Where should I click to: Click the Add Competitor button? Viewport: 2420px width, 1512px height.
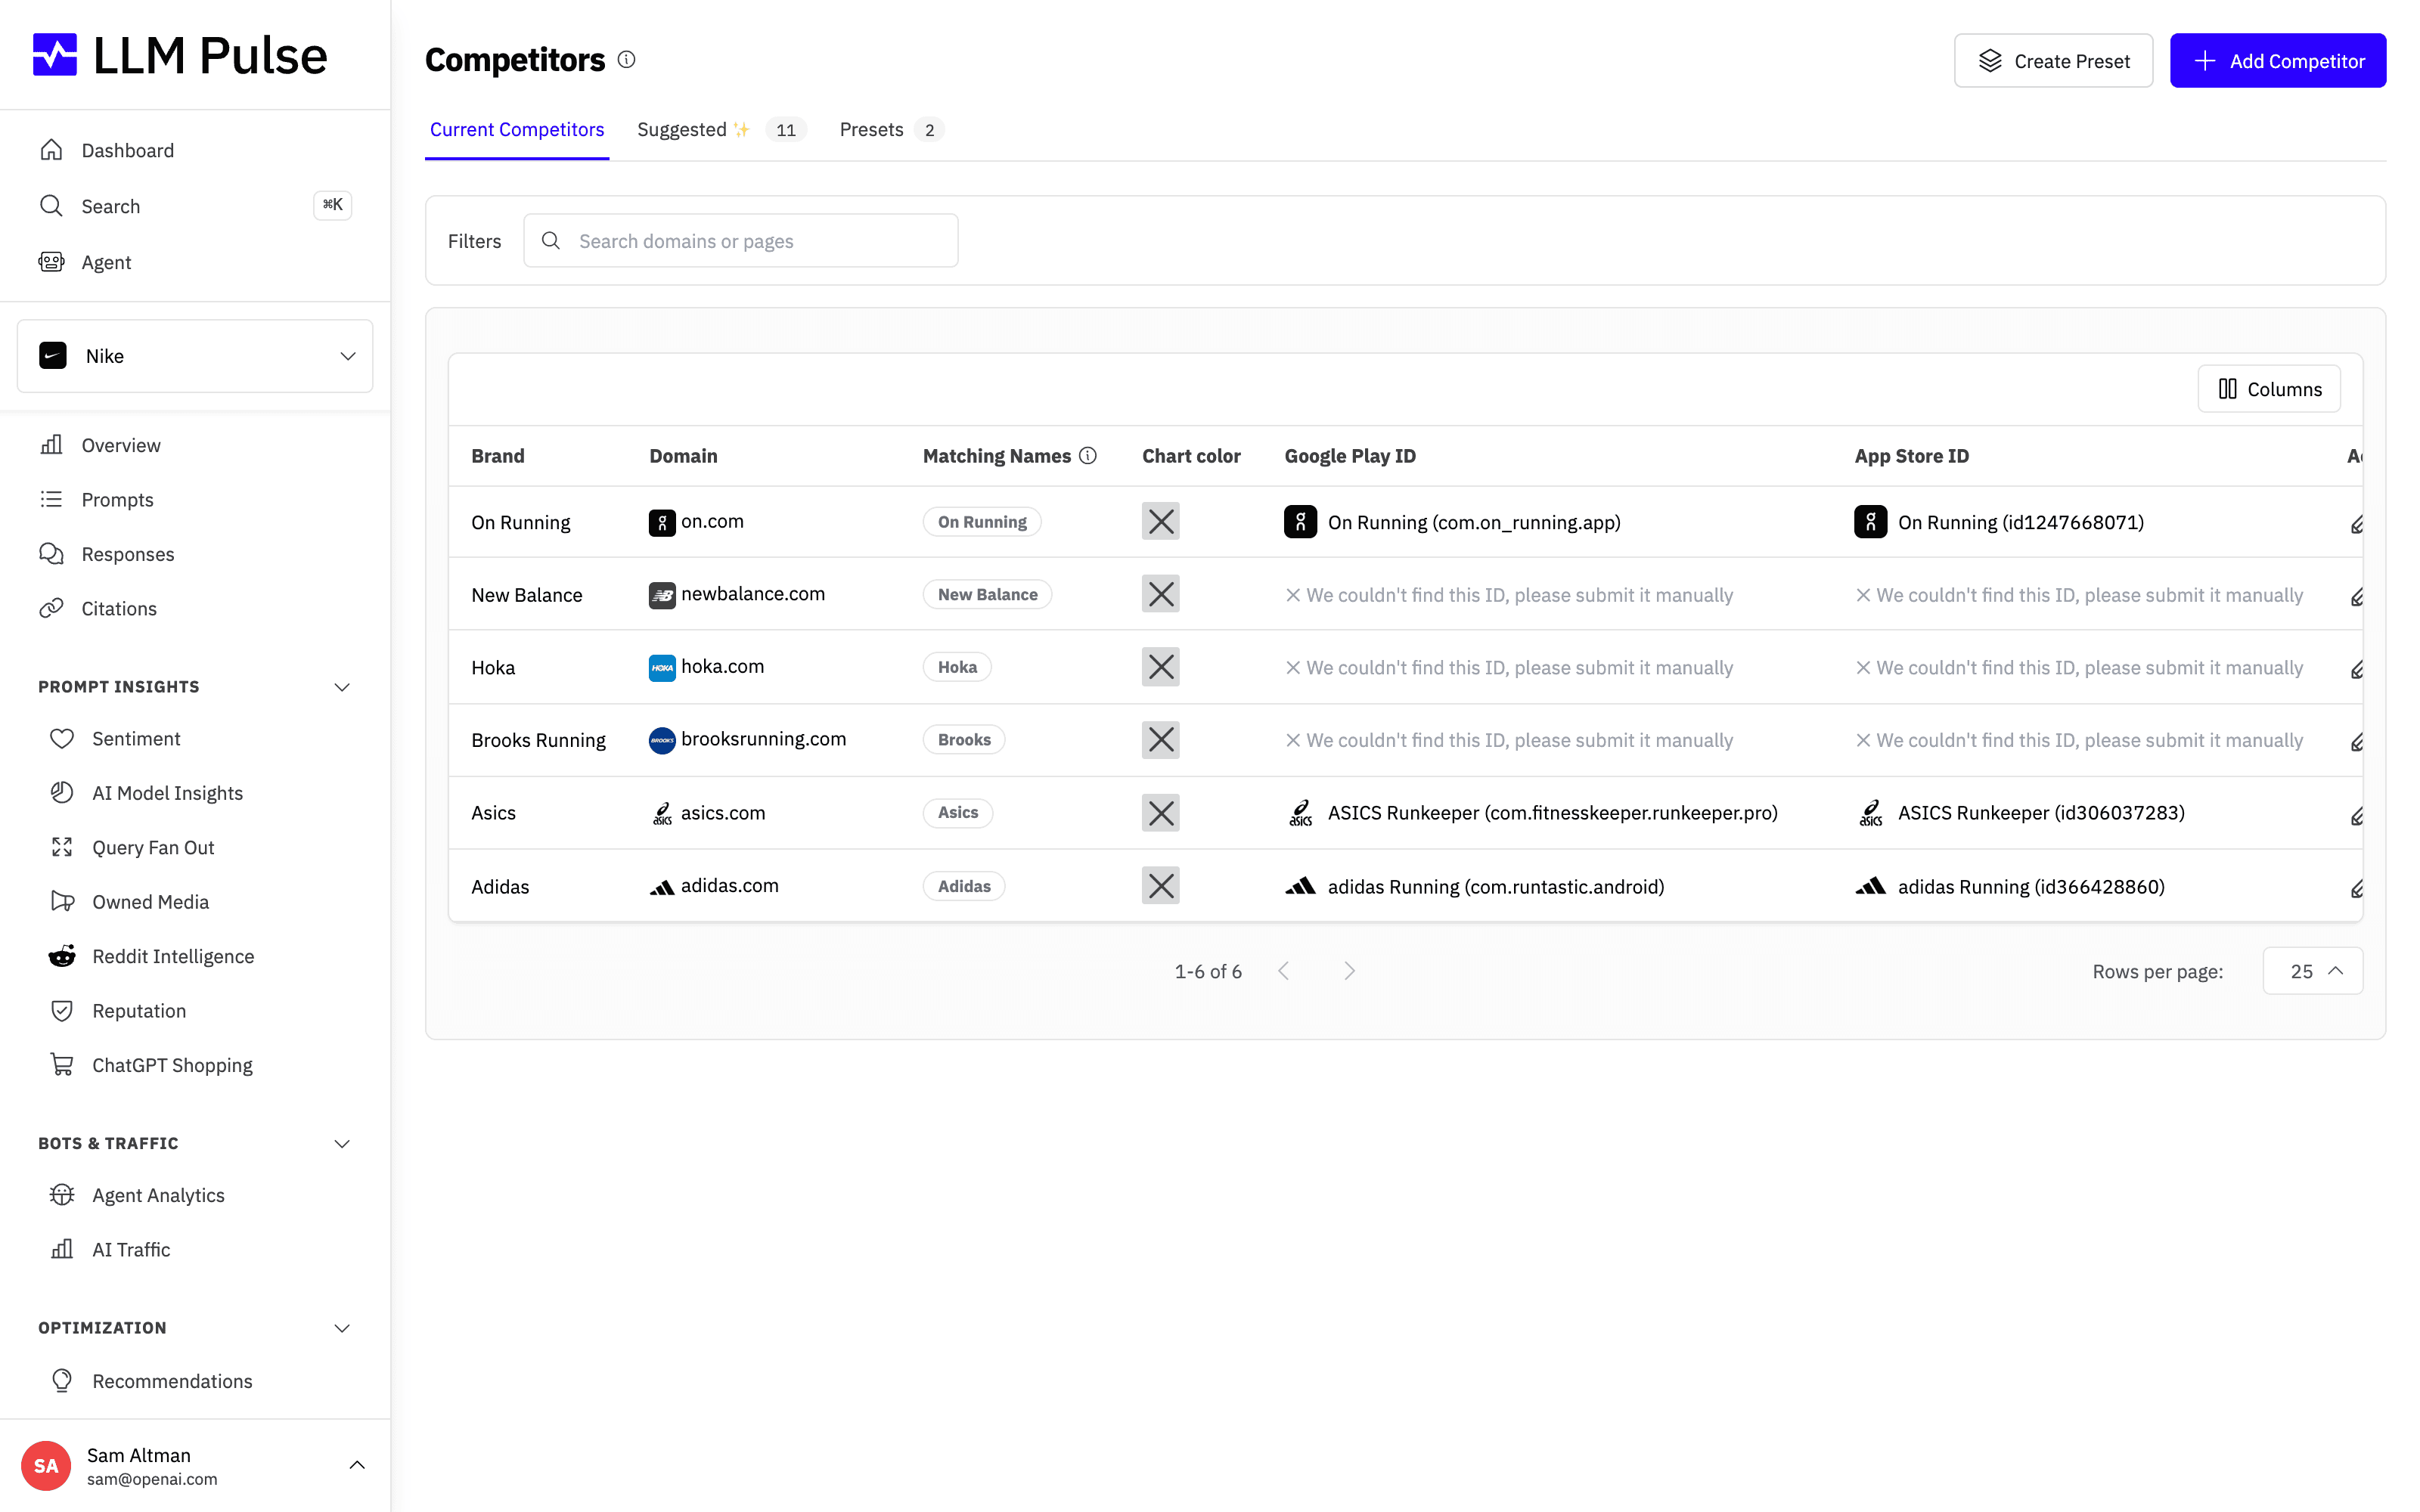pyautogui.click(x=2277, y=61)
